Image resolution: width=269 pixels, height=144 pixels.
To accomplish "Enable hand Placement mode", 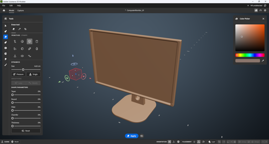I will 194,142.
